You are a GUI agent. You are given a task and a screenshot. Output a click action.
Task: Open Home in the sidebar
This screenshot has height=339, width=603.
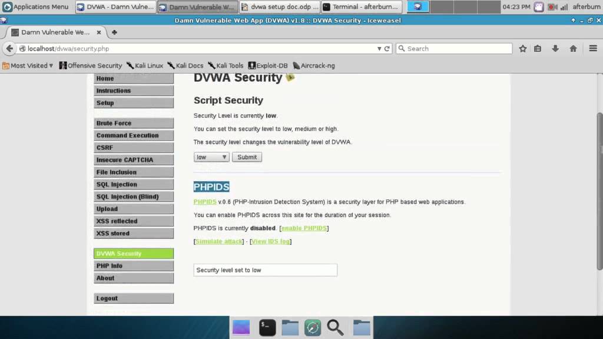[134, 78]
